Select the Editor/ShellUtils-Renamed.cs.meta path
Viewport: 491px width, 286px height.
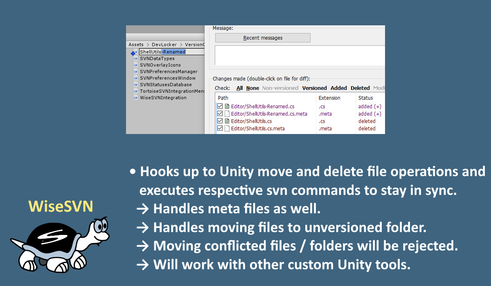(x=269, y=114)
